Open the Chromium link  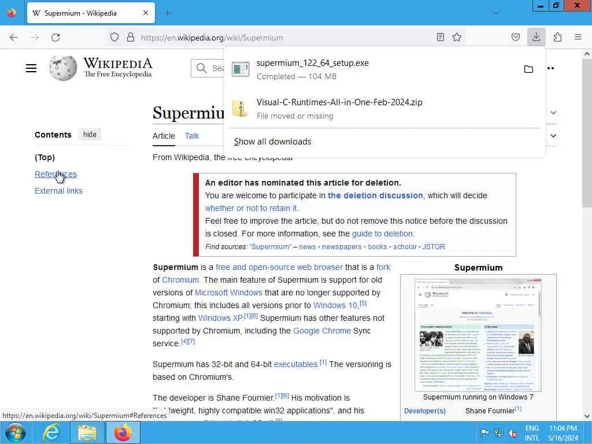(x=180, y=280)
